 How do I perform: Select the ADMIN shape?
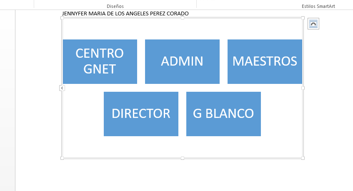click(x=182, y=61)
